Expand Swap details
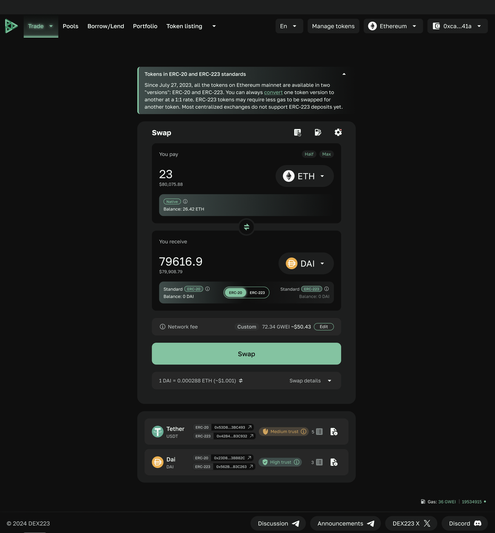495x533 pixels. click(310, 381)
